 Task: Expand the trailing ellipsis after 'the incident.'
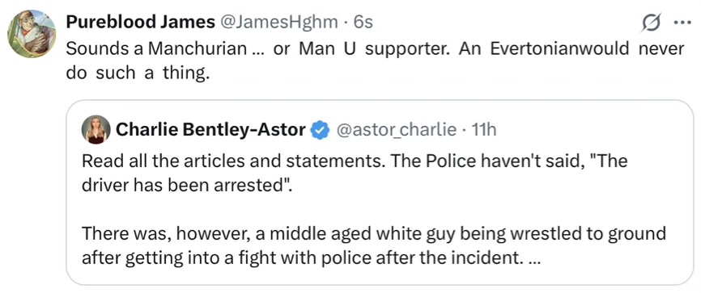(533, 258)
